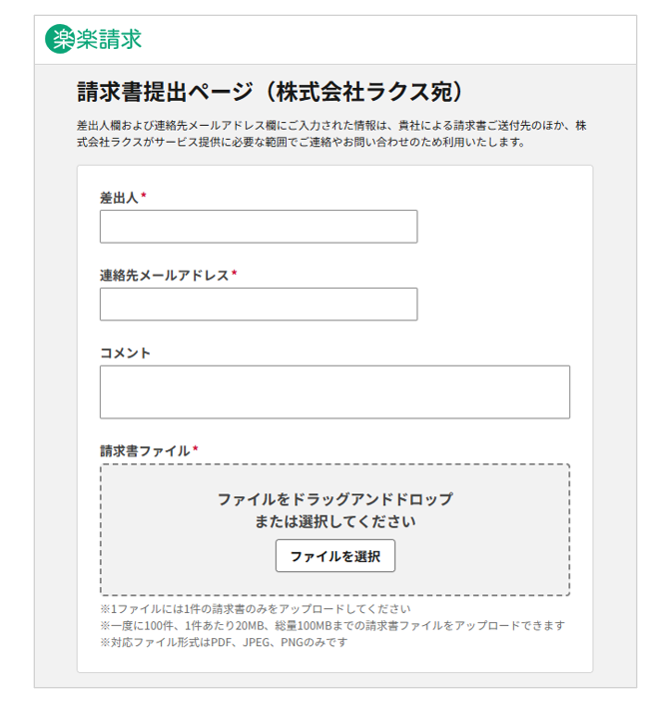The width and height of the screenshot is (653, 701).
Task: Click the ファイルをドラッグアンドドロップ drop zone text
Action: [334, 498]
